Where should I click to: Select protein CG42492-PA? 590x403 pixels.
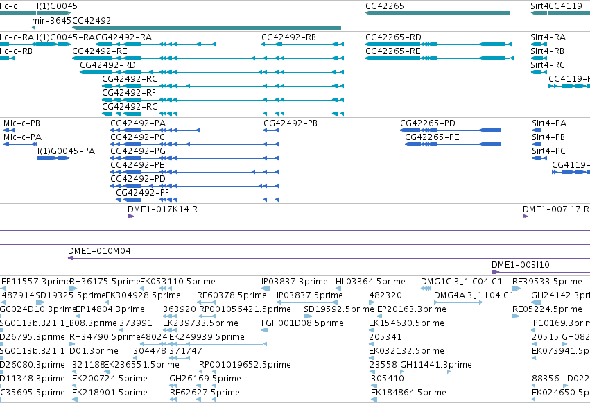pos(155,130)
